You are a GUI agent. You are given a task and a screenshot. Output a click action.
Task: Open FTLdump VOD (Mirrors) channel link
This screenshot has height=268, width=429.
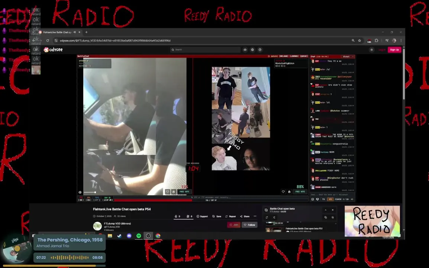[x=117, y=224]
